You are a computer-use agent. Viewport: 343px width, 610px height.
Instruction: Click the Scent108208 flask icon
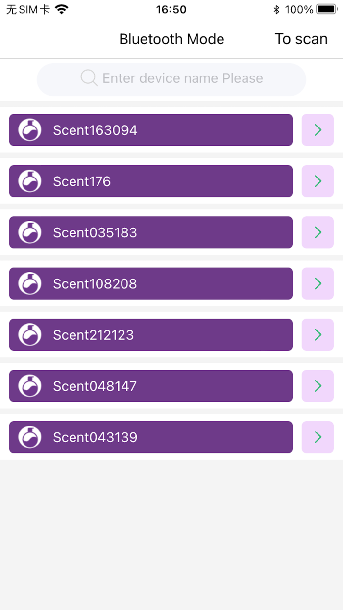click(x=29, y=283)
